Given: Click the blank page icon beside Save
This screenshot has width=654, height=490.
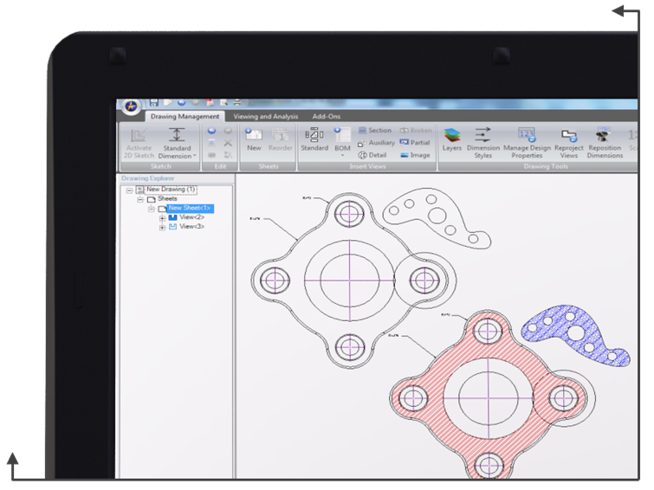Looking at the screenshot, I should click(x=167, y=102).
